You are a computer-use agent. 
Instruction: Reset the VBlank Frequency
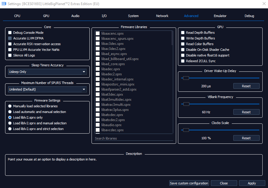(x=246, y=112)
